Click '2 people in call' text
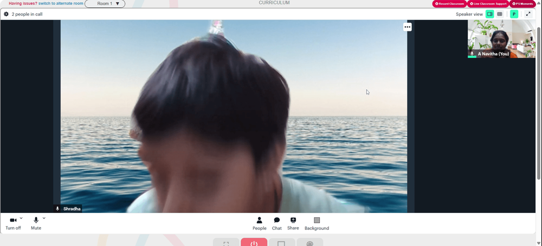542x246 pixels. [27, 14]
